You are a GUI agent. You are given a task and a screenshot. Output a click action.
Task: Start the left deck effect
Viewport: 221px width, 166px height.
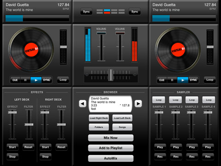[12, 147]
